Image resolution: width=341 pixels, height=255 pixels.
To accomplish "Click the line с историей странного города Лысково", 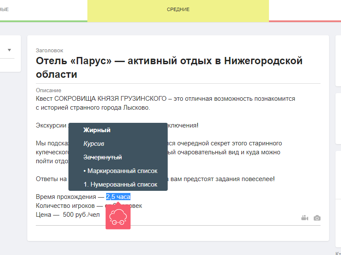I will 93,108.
